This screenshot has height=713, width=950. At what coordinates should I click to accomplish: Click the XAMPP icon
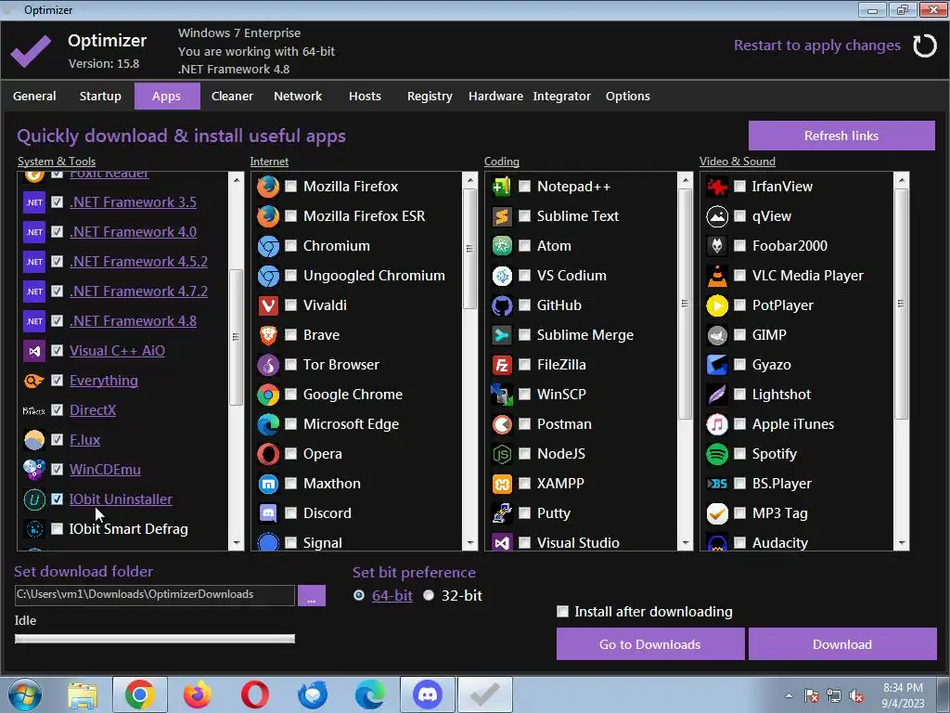click(x=502, y=484)
